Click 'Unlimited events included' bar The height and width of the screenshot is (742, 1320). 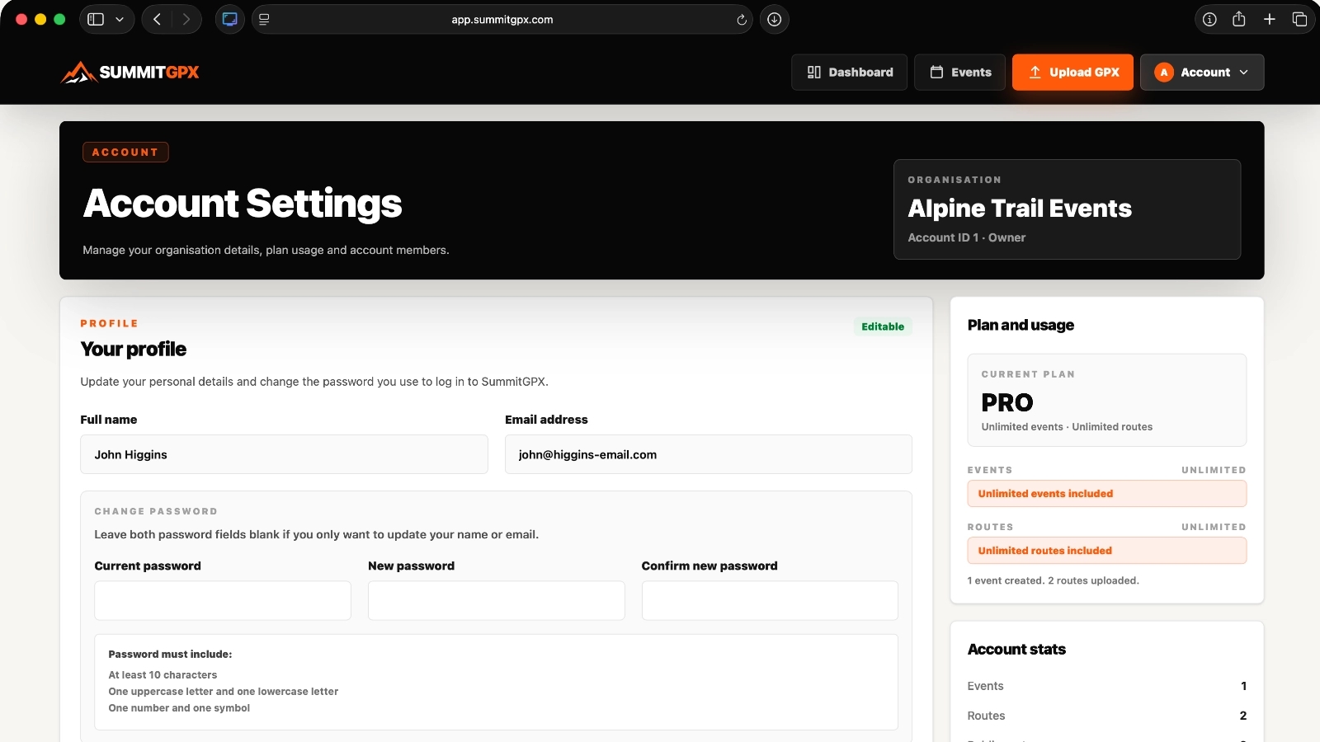[1107, 494]
